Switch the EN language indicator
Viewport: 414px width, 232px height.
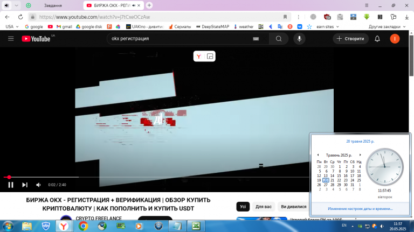[344, 226]
